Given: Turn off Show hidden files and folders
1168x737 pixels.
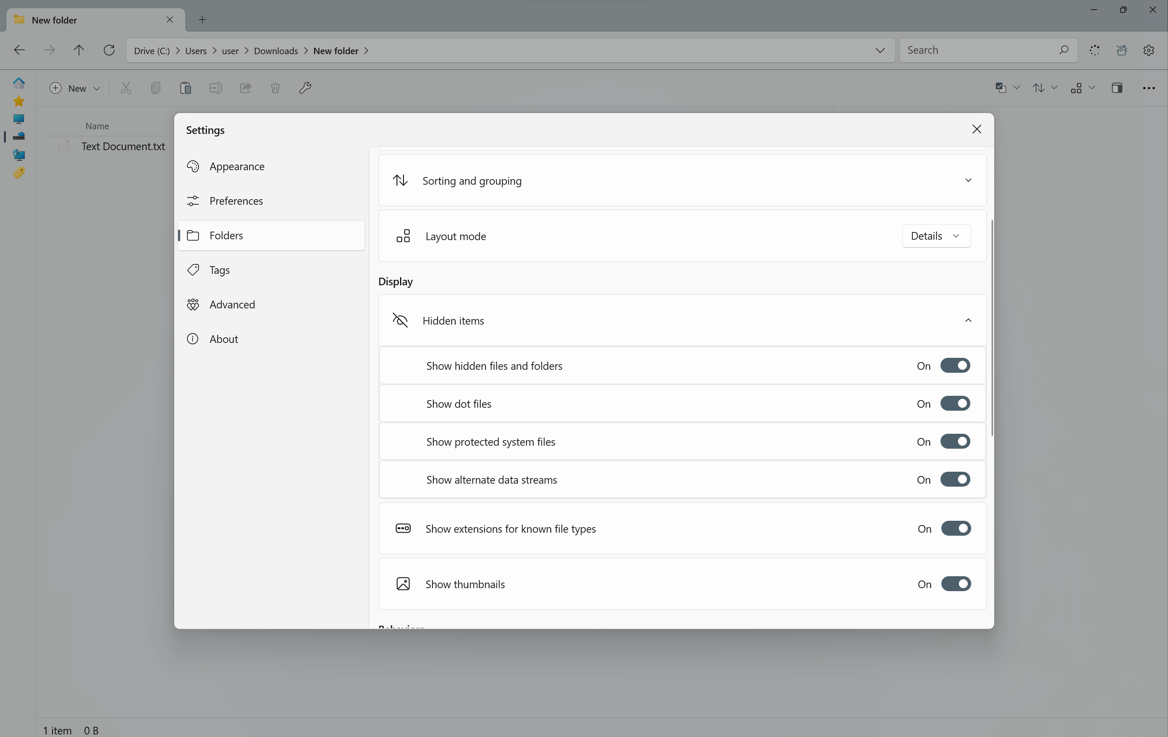Looking at the screenshot, I should (x=955, y=366).
